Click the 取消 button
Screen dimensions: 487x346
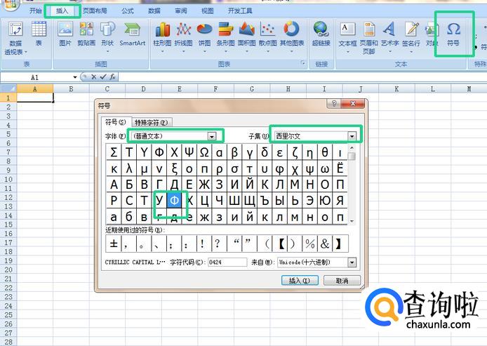342,281
